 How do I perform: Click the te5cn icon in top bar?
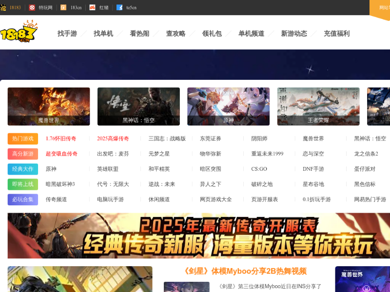pos(119,7)
